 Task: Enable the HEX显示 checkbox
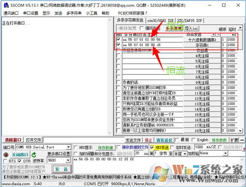75,148
